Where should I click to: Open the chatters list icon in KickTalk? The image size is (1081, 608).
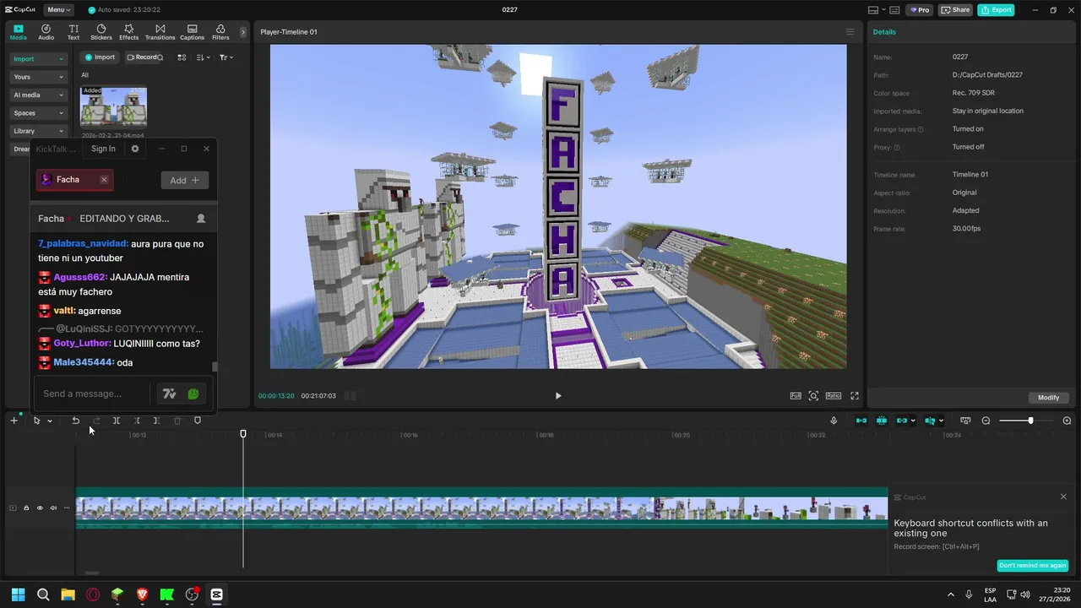pos(201,219)
